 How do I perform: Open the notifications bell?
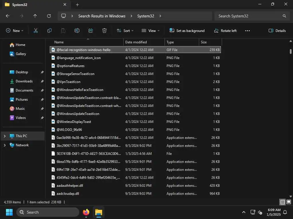[x=285, y=212]
